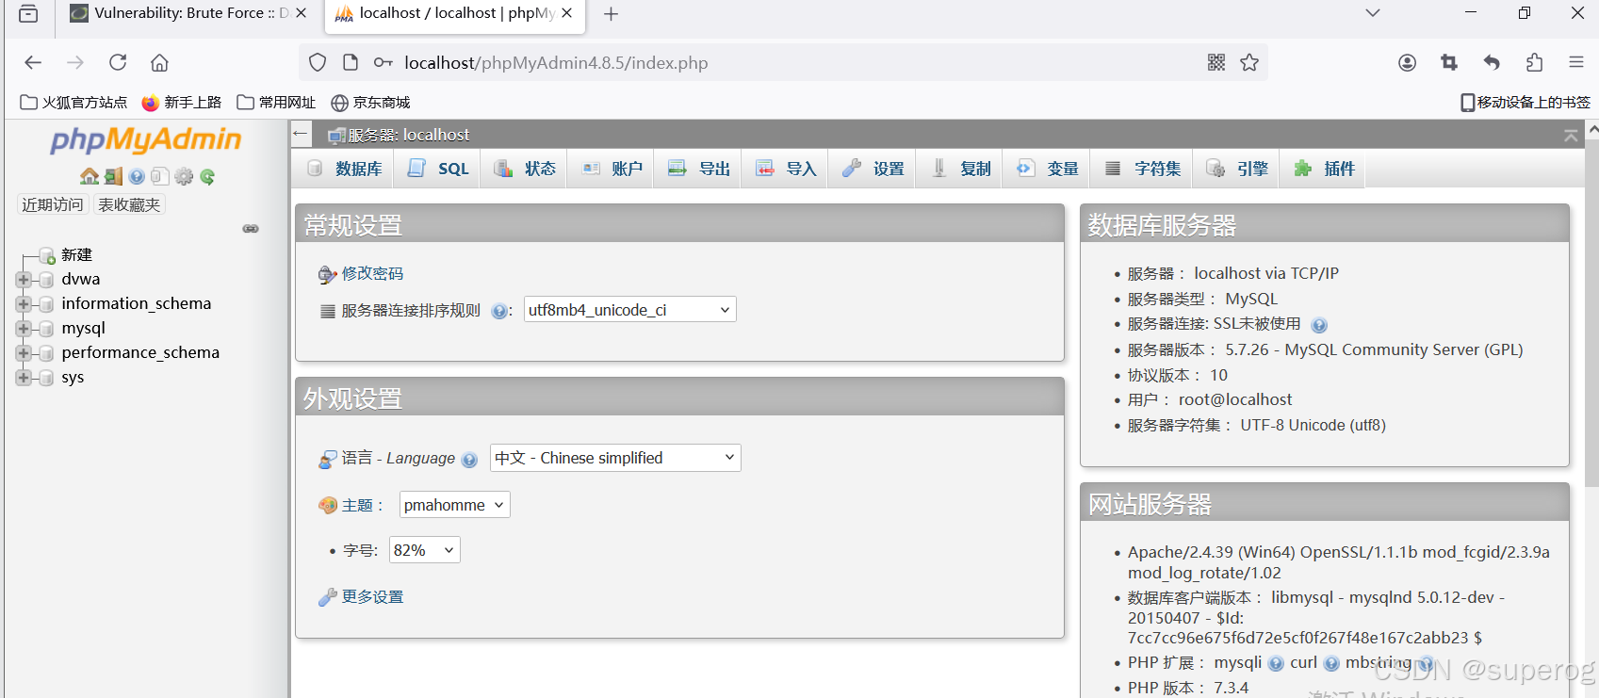Open the utf8mb4_unicode_ci collation dropdown
This screenshot has height=698, width=1599.
(x=629, y=310)
